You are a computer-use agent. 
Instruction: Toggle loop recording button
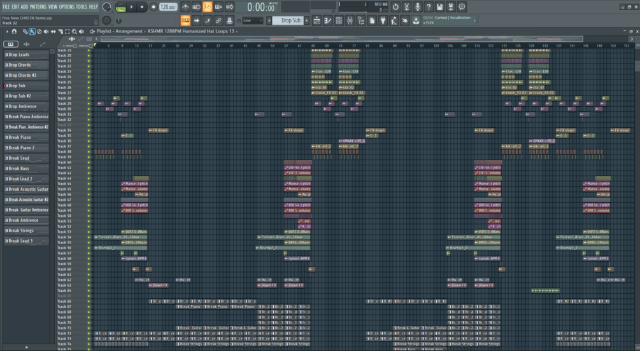229,7
